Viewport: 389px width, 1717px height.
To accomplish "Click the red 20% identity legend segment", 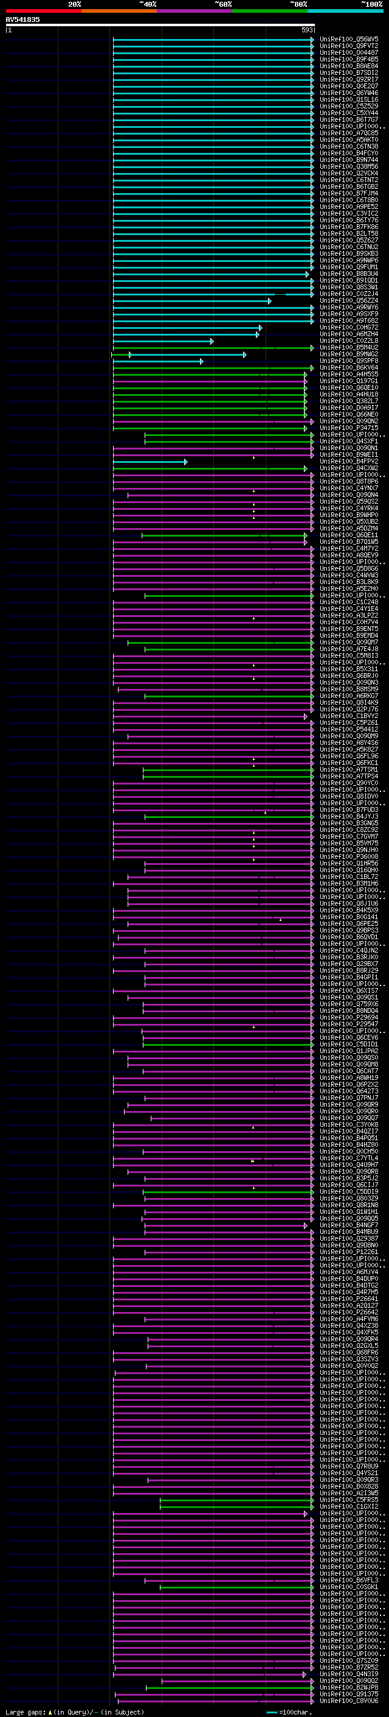I will [43, 11].
